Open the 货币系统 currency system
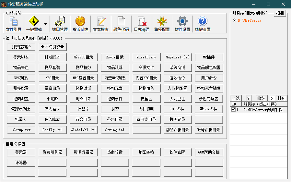 [x=80, y=24]
